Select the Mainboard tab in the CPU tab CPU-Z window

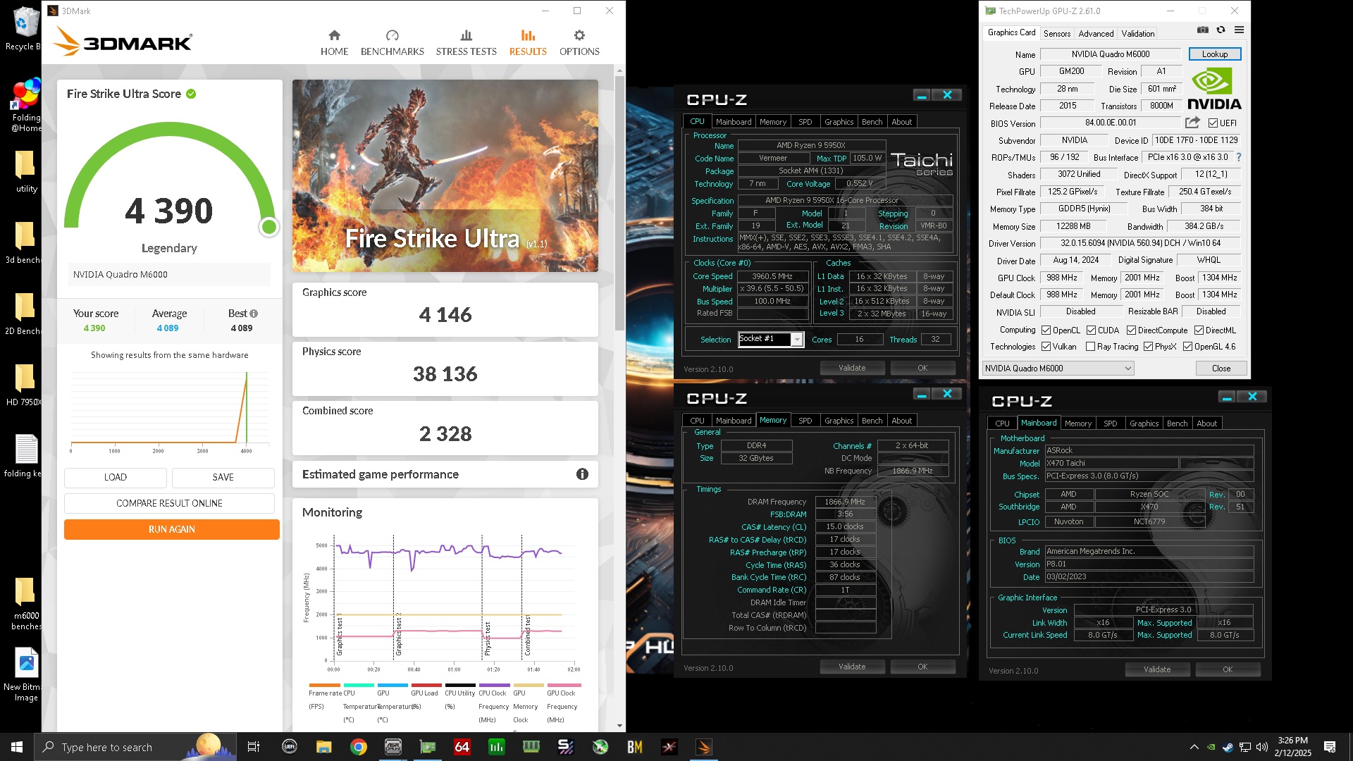point(734,122)
